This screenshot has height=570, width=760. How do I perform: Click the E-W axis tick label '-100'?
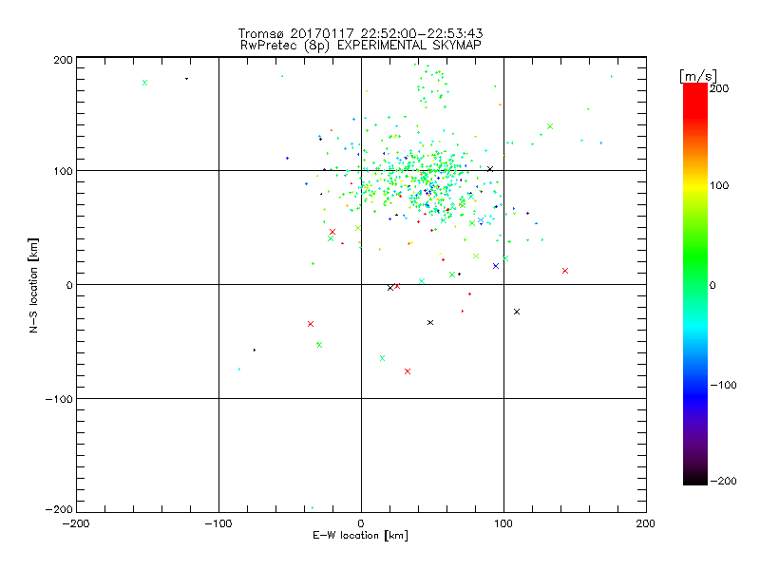click(218, 523)
